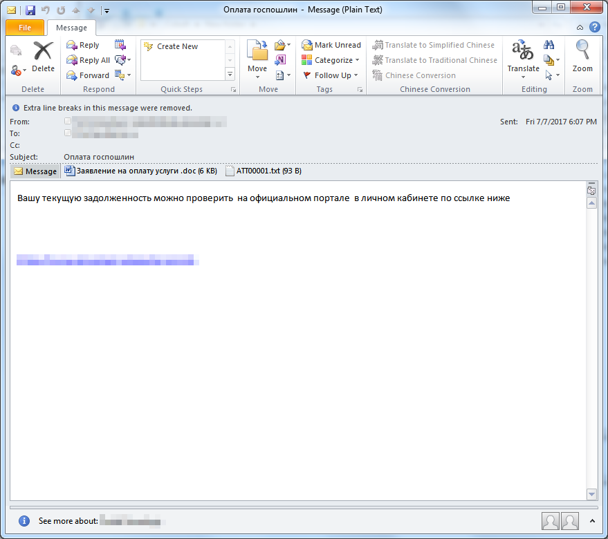Open the Move to folder menu
Viewport: 608px width, 539px height.
[x=257, y=59]
